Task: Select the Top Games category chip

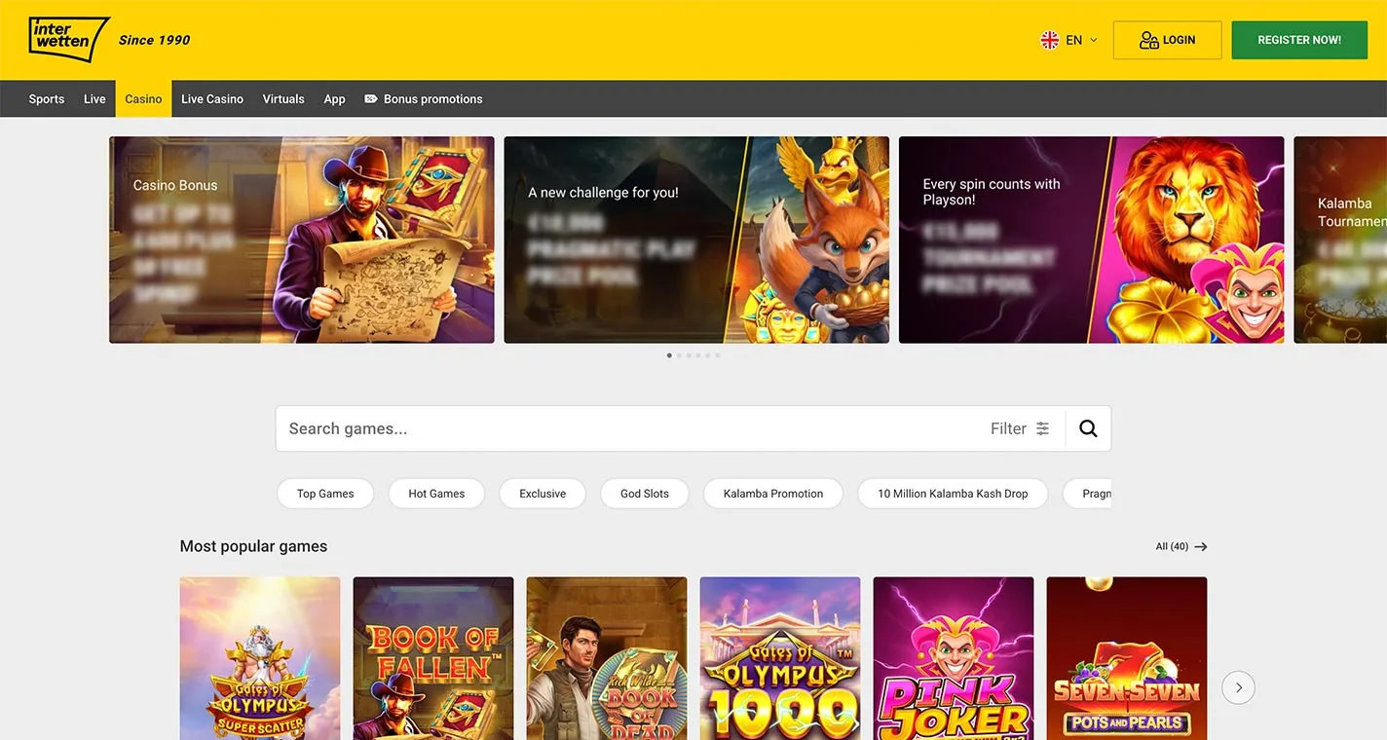Action: tap(325, 494)
